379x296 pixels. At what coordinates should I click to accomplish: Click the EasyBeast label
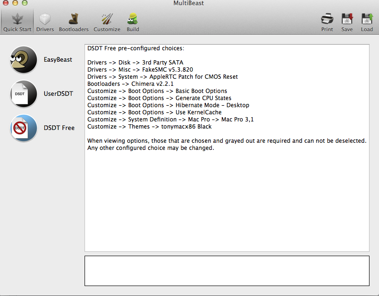(x=58, y=60)
